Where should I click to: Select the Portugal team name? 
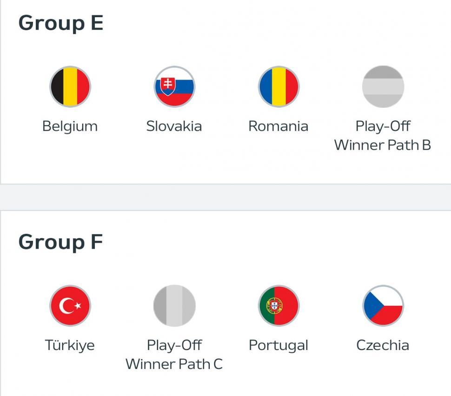coord(279,345)
